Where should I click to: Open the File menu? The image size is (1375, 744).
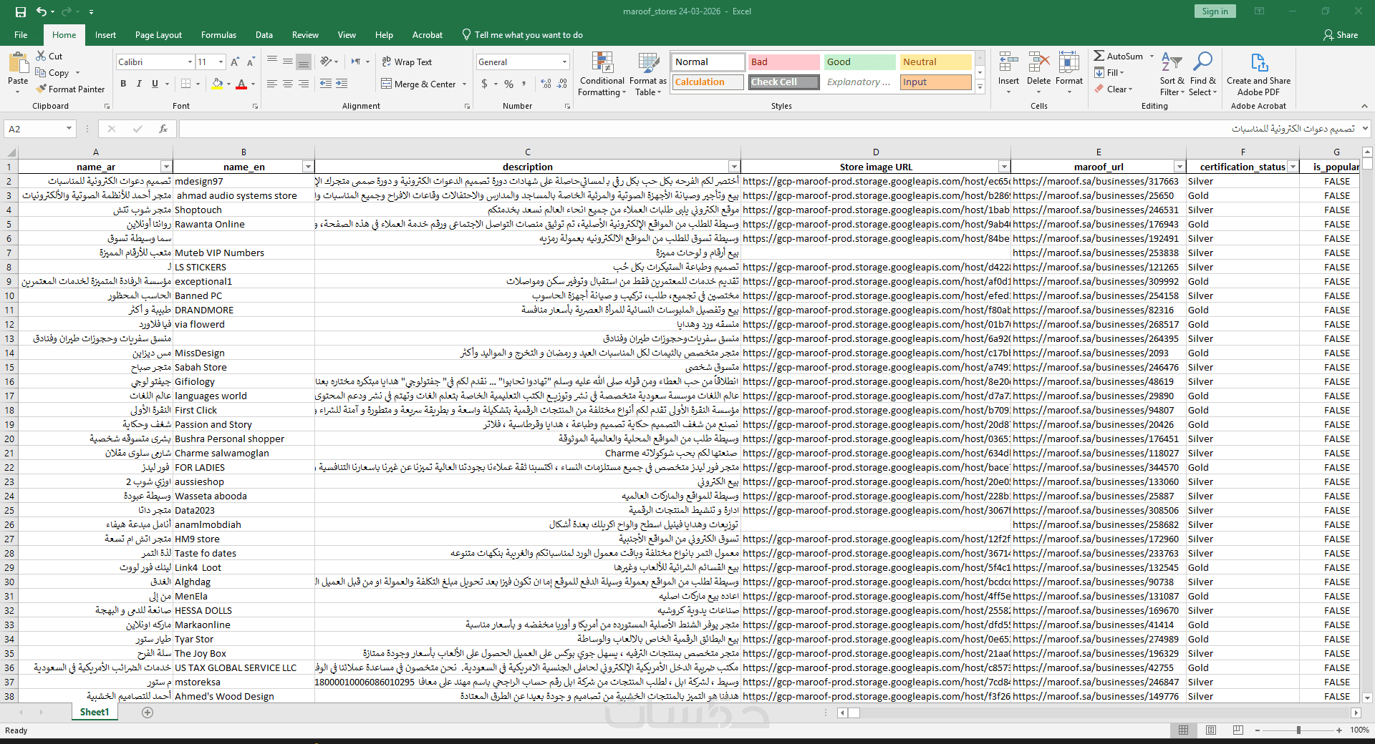click(21, 34)
